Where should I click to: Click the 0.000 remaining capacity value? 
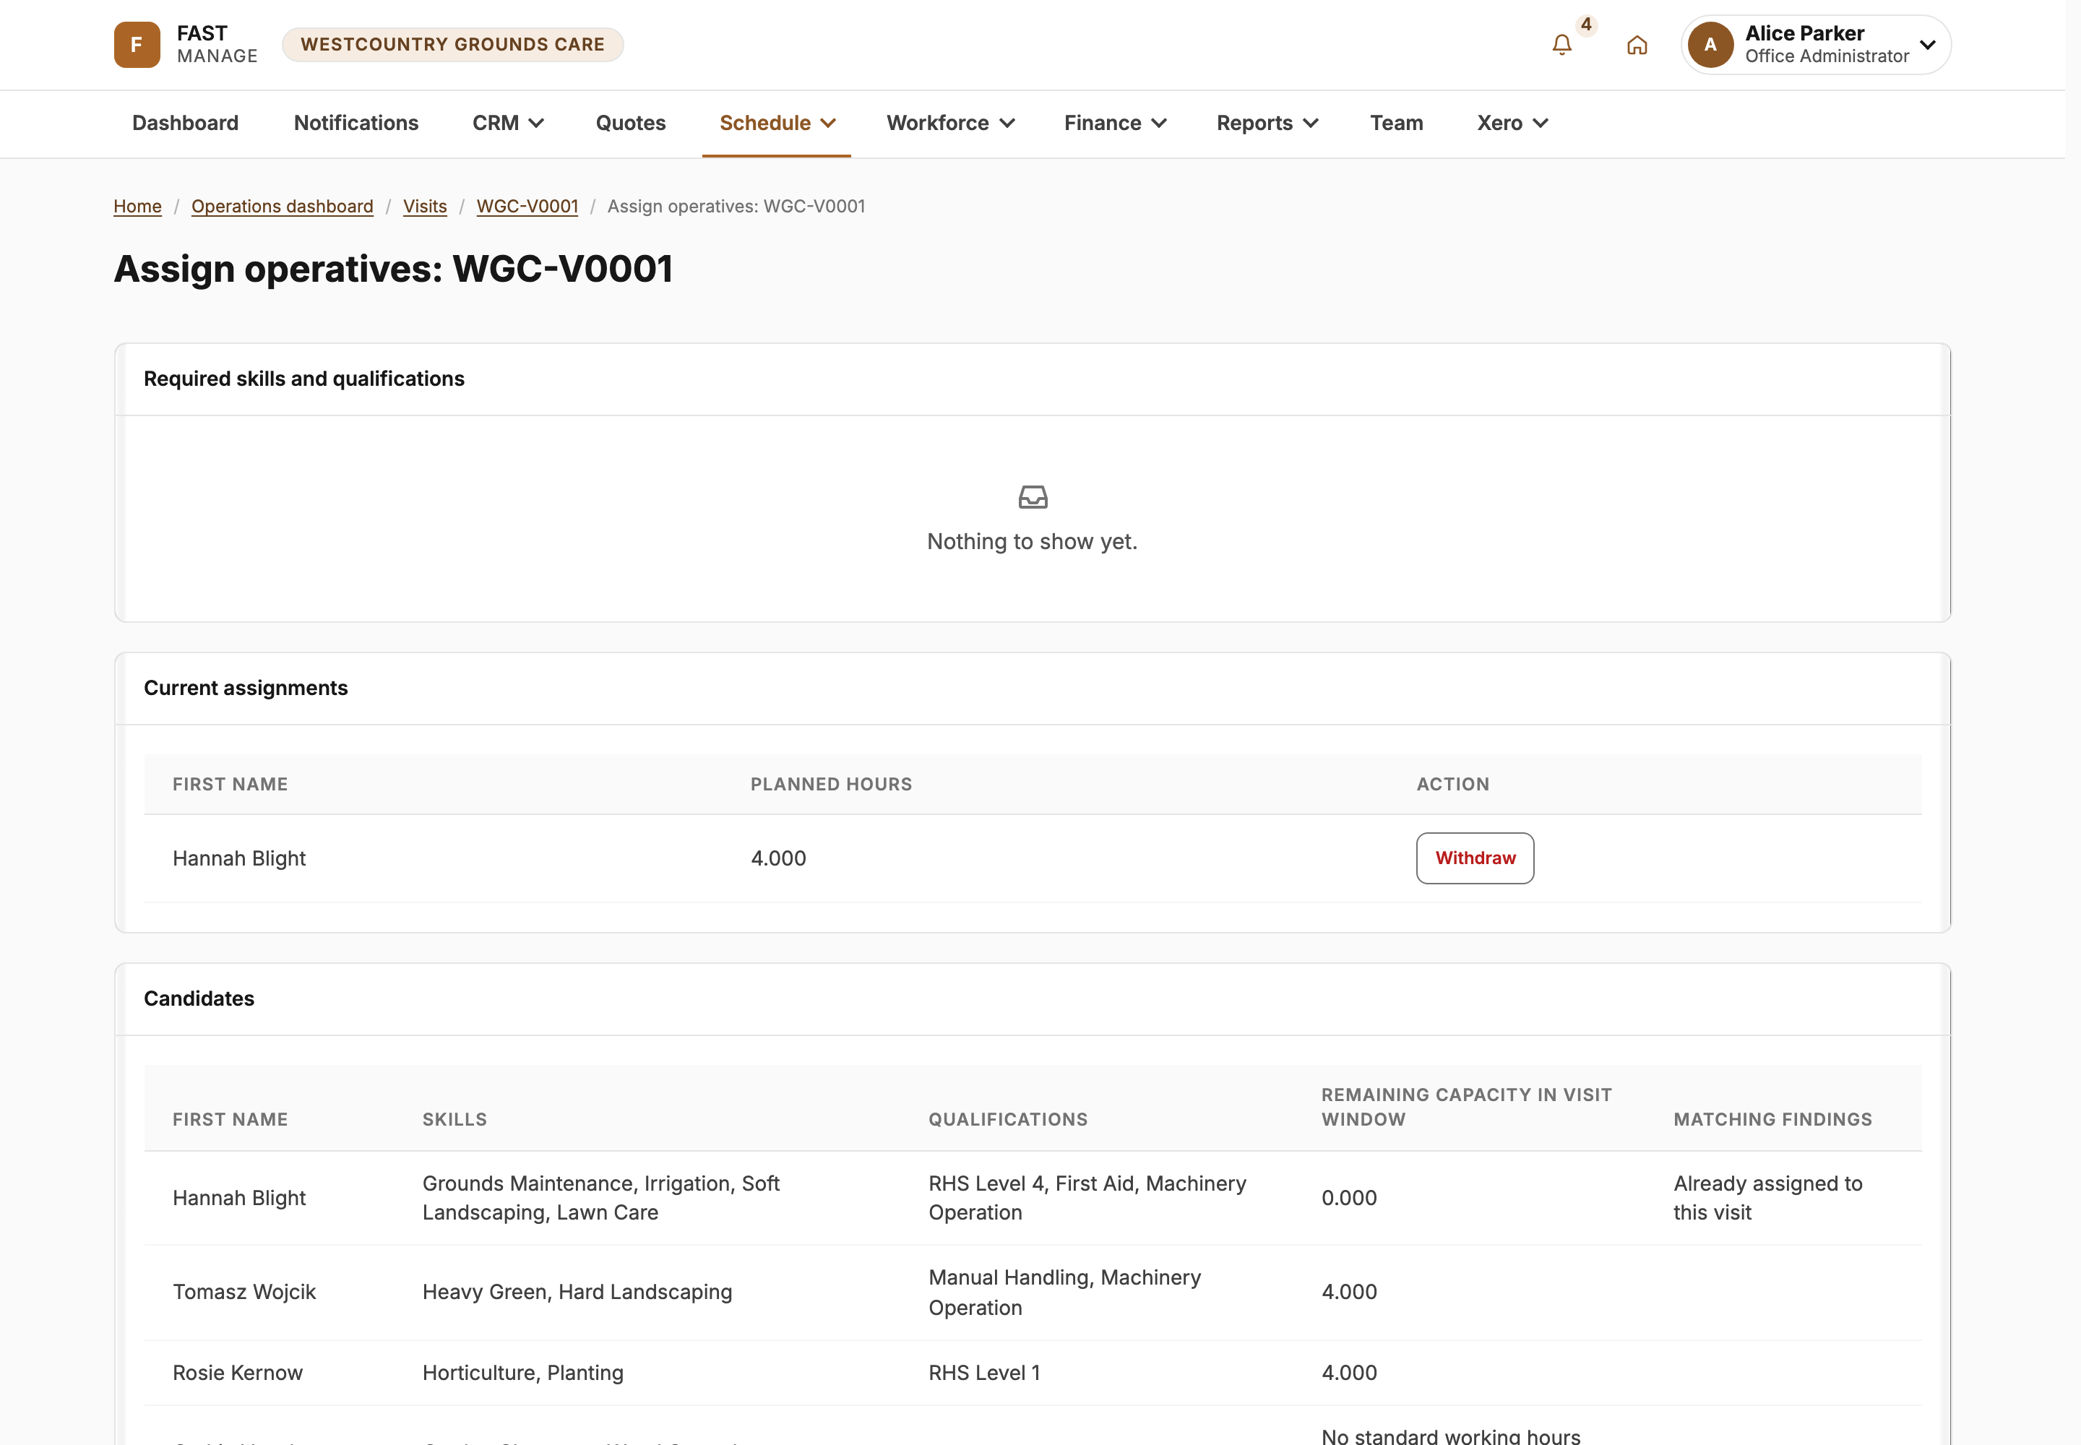tap(1349, 1198)
